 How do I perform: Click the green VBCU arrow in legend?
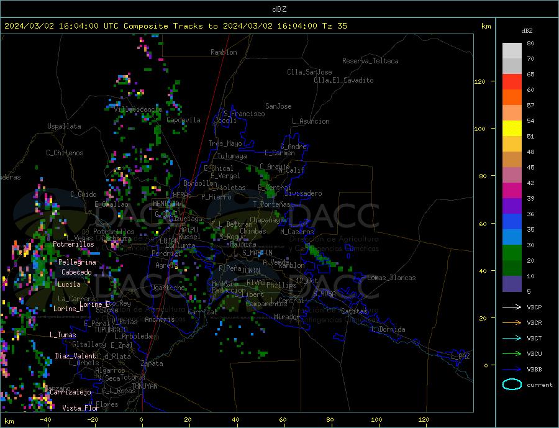coord(512,354)
